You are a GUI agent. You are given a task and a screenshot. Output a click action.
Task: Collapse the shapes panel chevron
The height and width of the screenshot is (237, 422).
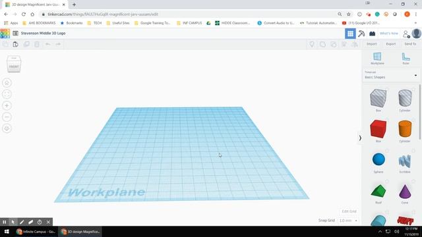click(x=360, y=138)
